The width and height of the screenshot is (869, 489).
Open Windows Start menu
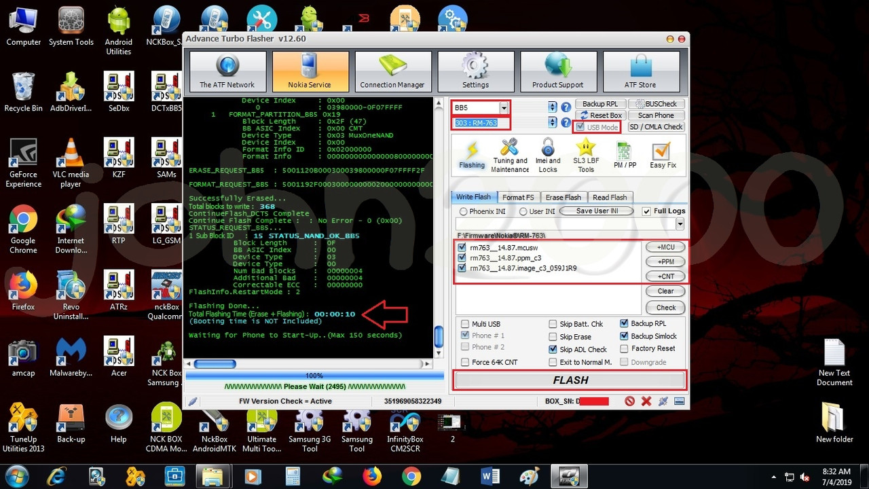click(16, 475)
